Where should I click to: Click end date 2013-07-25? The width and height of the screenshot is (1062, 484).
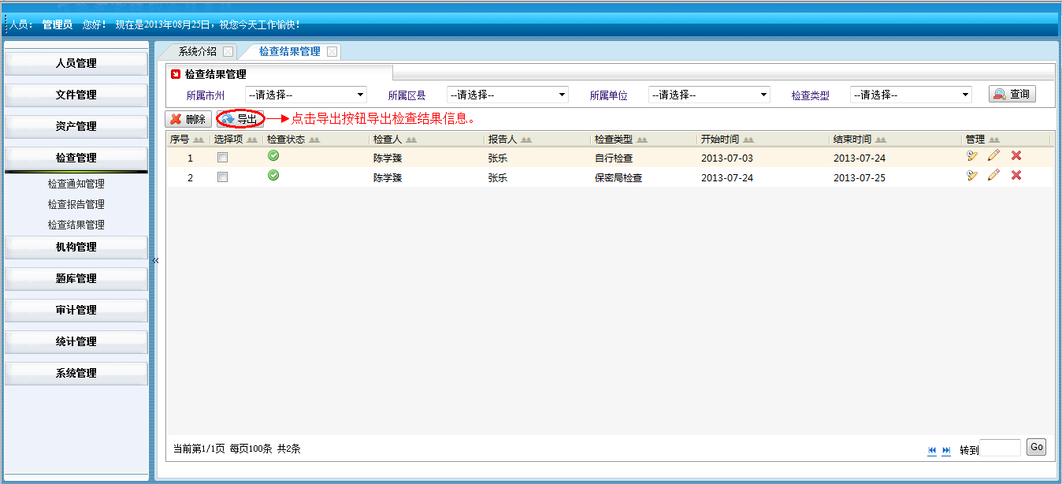pyautogui.click(x=860, y=178)
